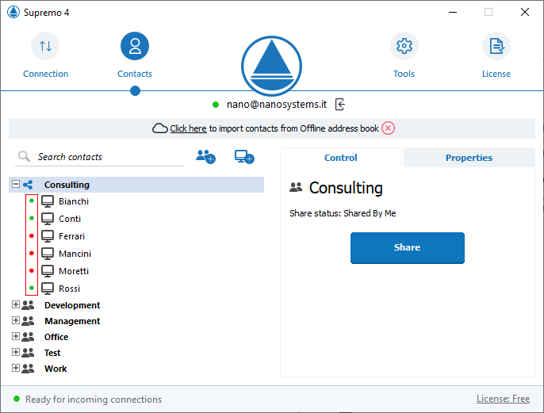Click the cloud icon in import banner
The width and height of the screenshot is (544, 413).
(x=160, y=128)
